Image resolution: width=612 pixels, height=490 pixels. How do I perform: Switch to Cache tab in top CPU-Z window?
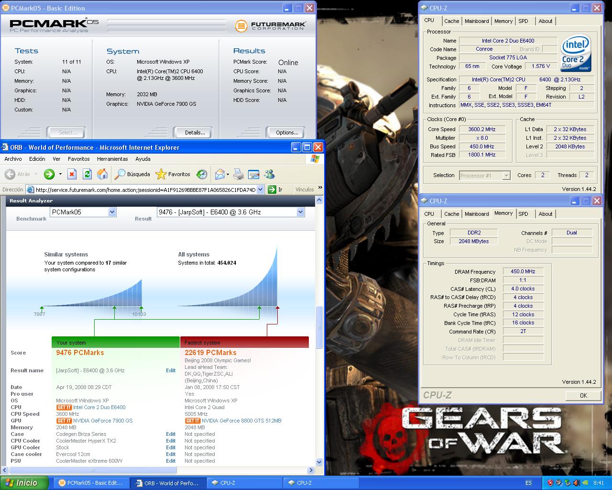451,21
